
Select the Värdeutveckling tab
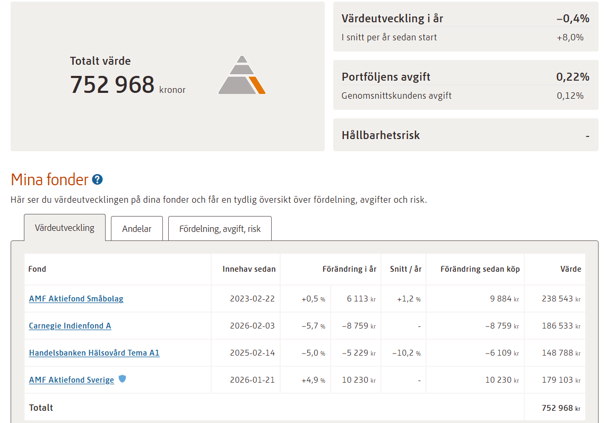coord(65,228)
